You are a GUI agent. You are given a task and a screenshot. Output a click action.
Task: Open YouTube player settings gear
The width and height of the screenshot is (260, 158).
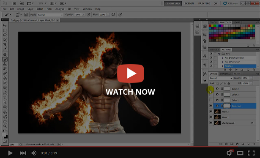(230, 153)
